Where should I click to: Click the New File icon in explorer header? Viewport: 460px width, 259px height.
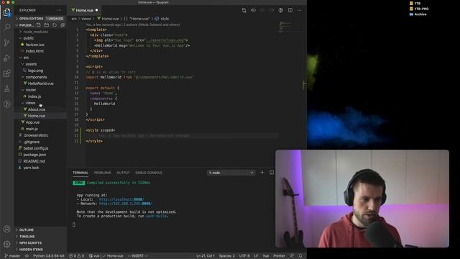[x=38, y=25]
